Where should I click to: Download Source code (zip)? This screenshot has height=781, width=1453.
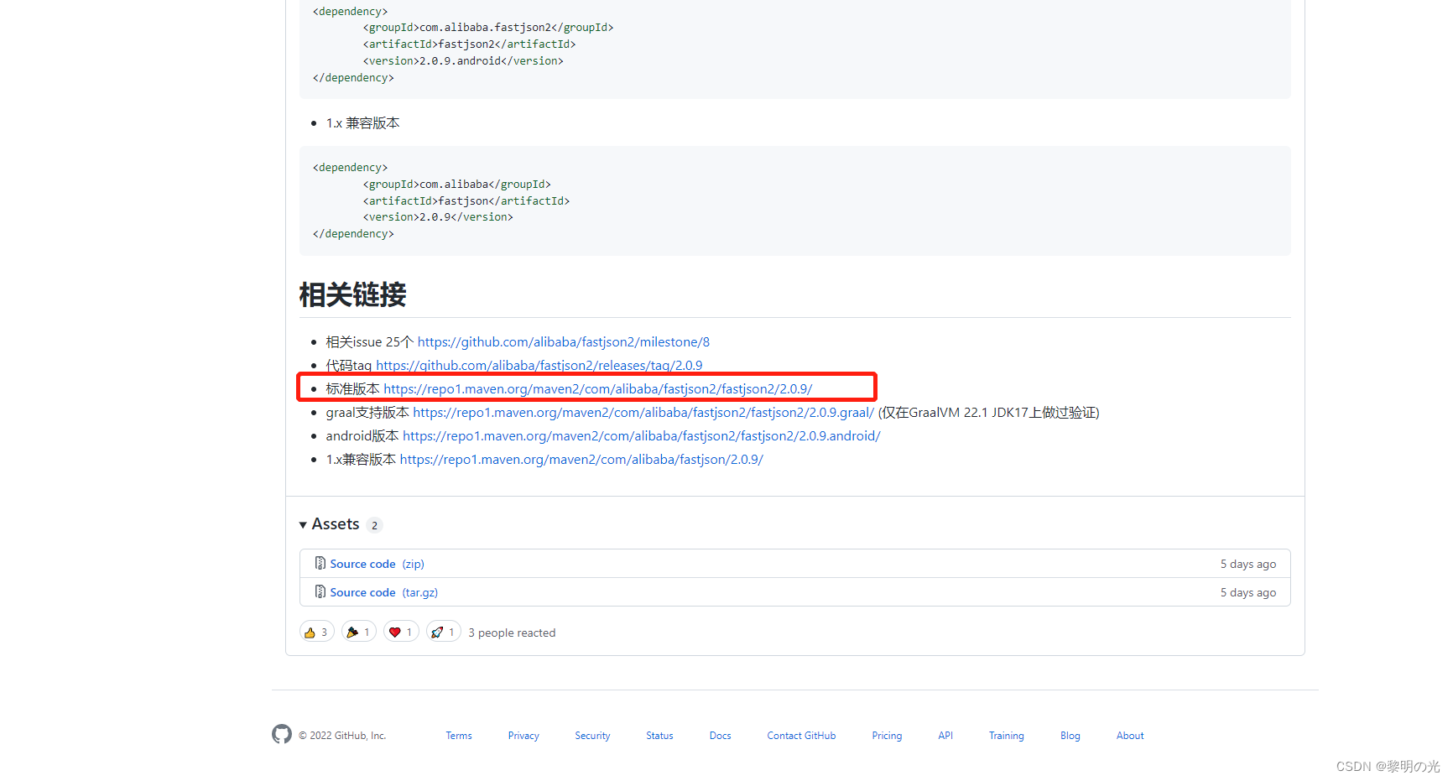pos(362,563)
